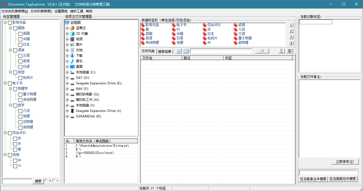
Task: Switch to column view with the 皿 button
Action: point(289,51)
